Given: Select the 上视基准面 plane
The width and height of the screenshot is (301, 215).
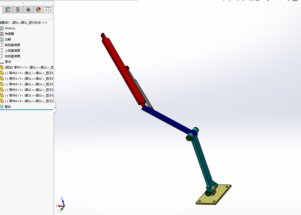Looking at the screenshot, I should pos(12,50).
